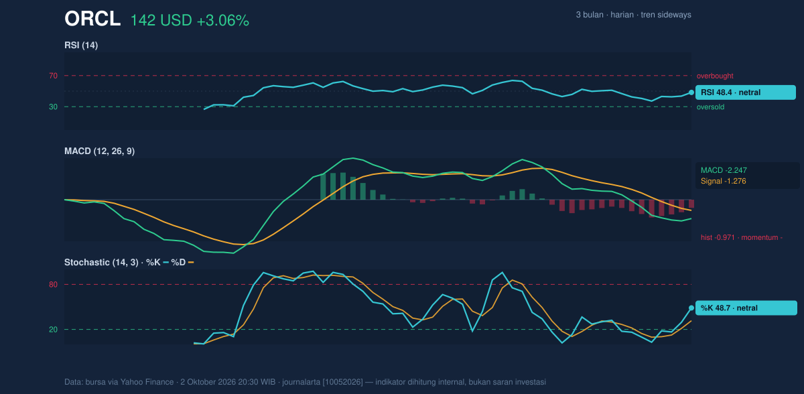Click the data source footer text

(305, 382)
